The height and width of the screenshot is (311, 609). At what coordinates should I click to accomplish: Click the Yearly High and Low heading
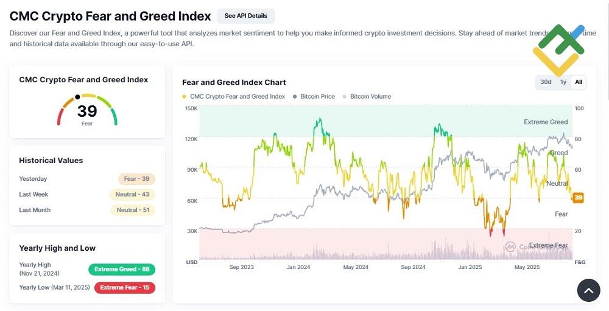(x=57, y=248)
